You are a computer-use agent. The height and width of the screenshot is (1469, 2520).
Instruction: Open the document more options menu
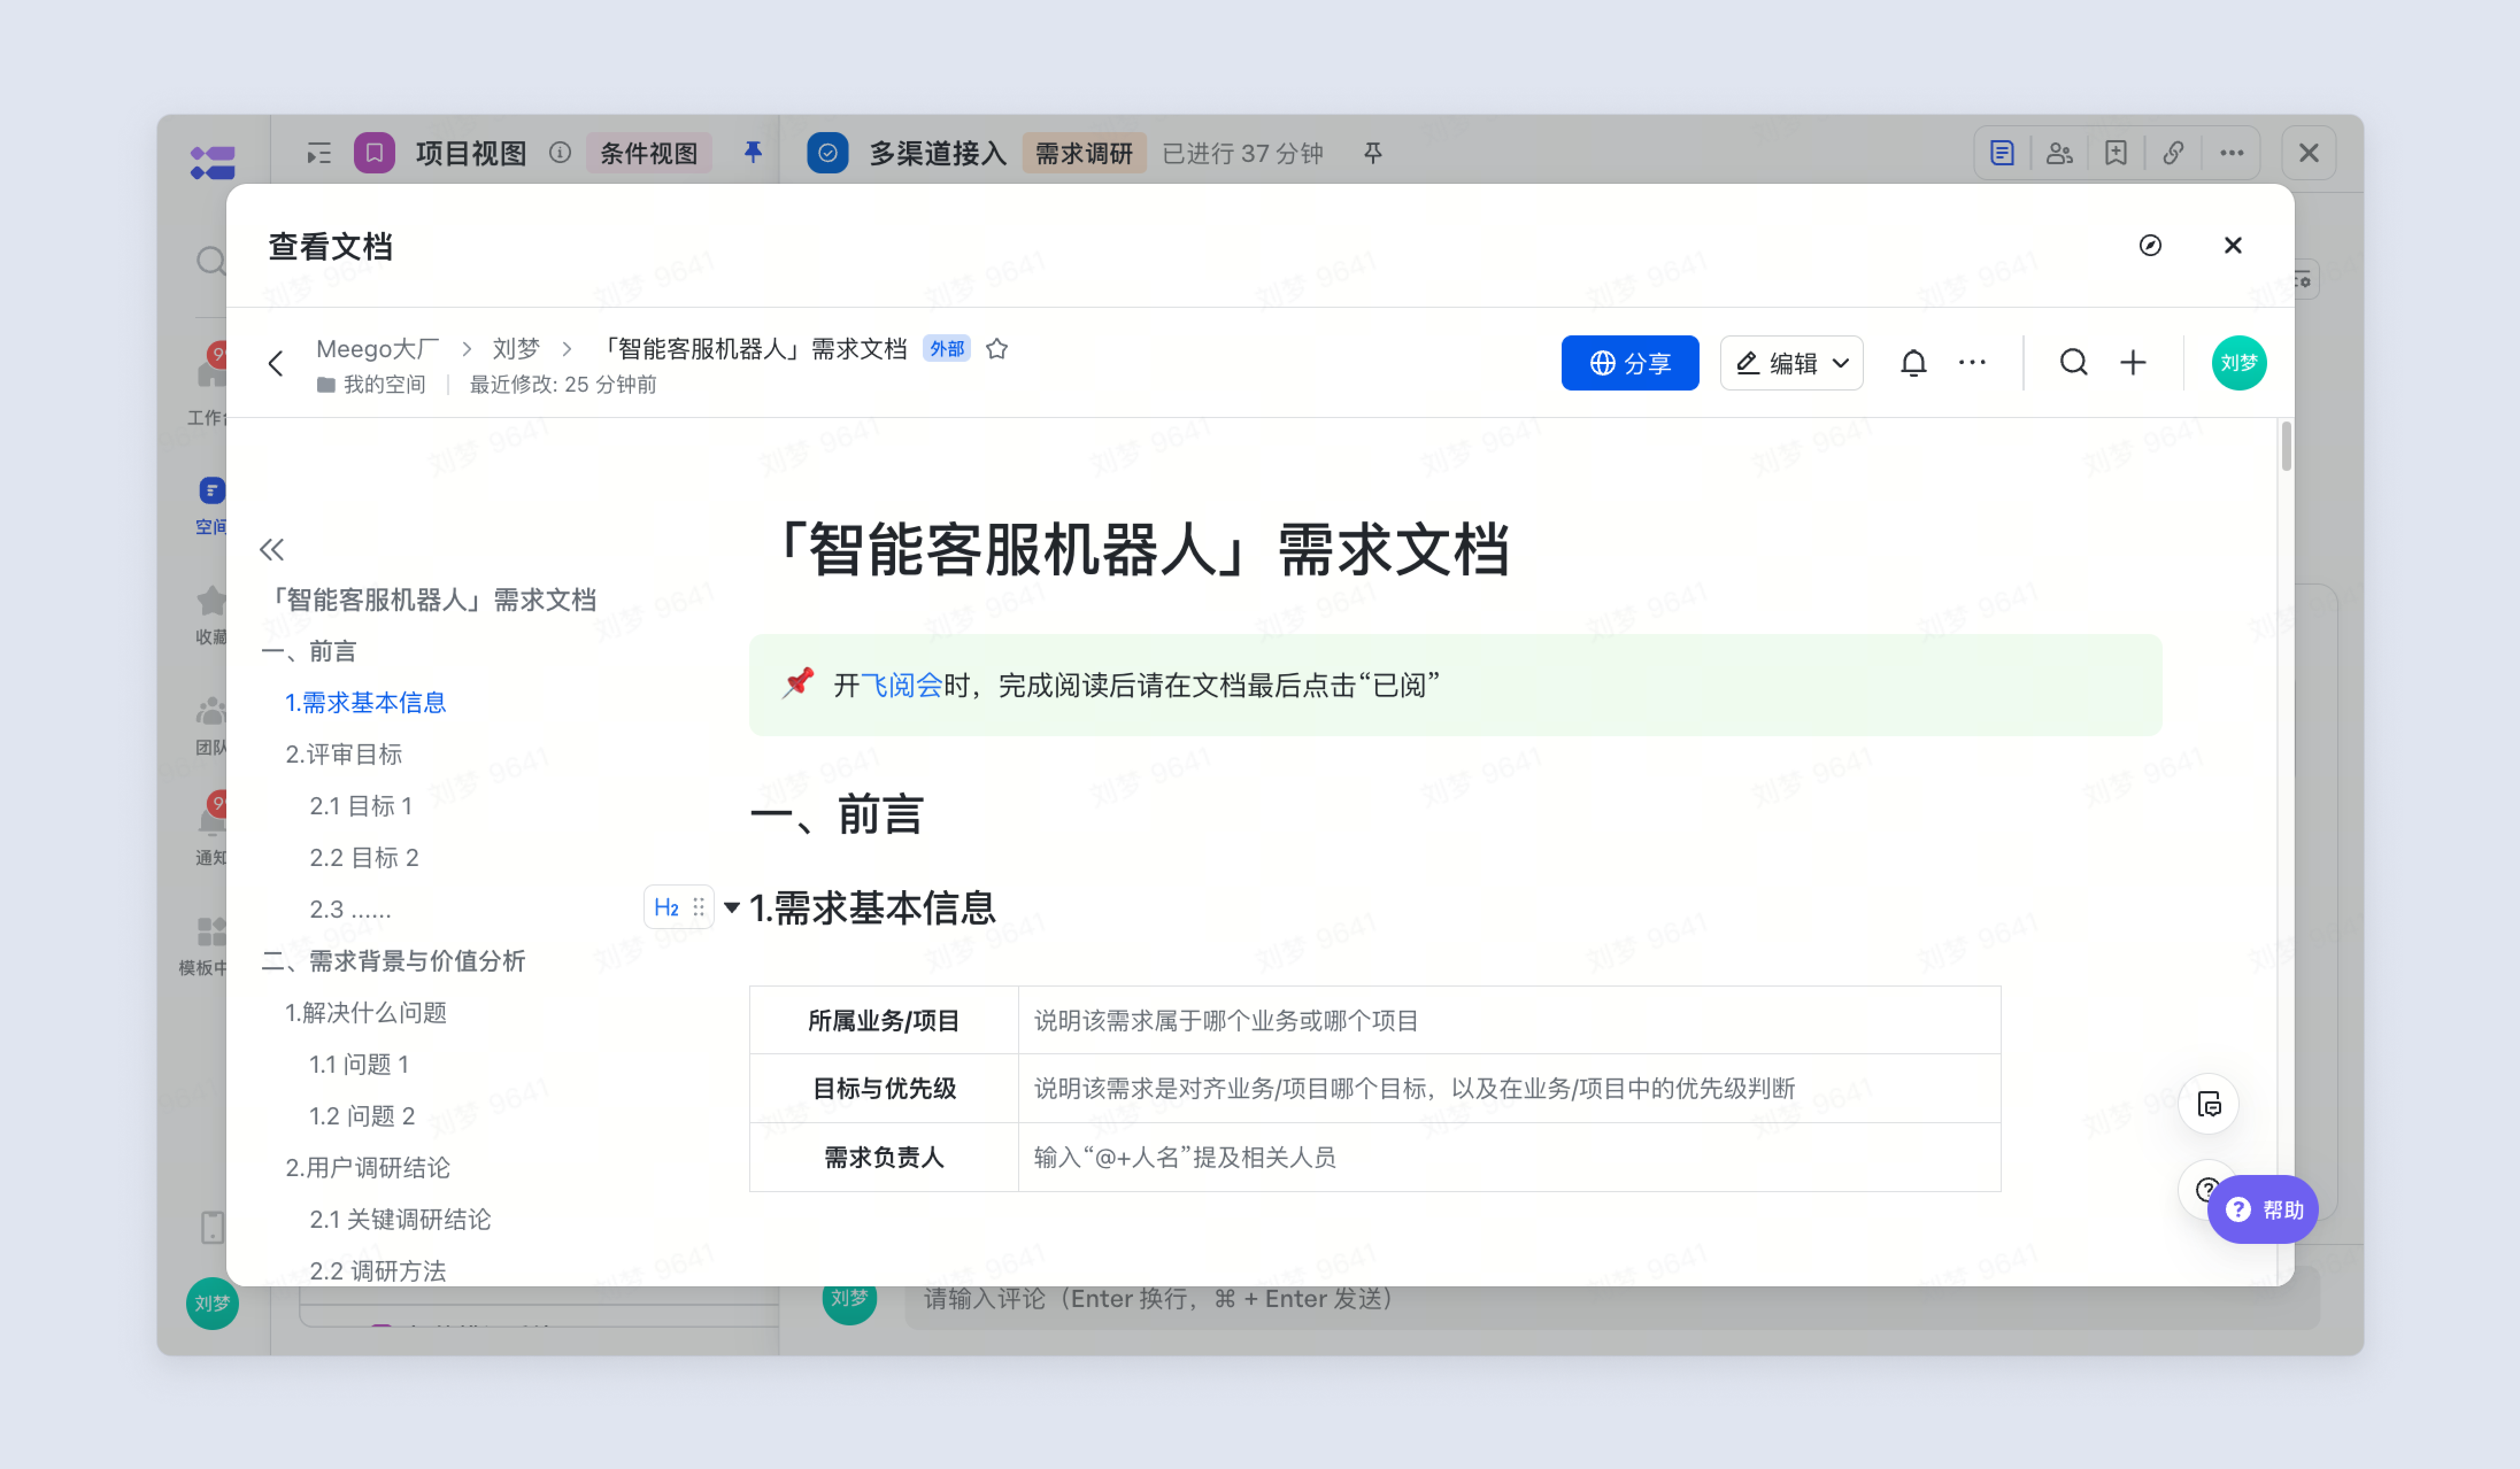(1972, 363)
